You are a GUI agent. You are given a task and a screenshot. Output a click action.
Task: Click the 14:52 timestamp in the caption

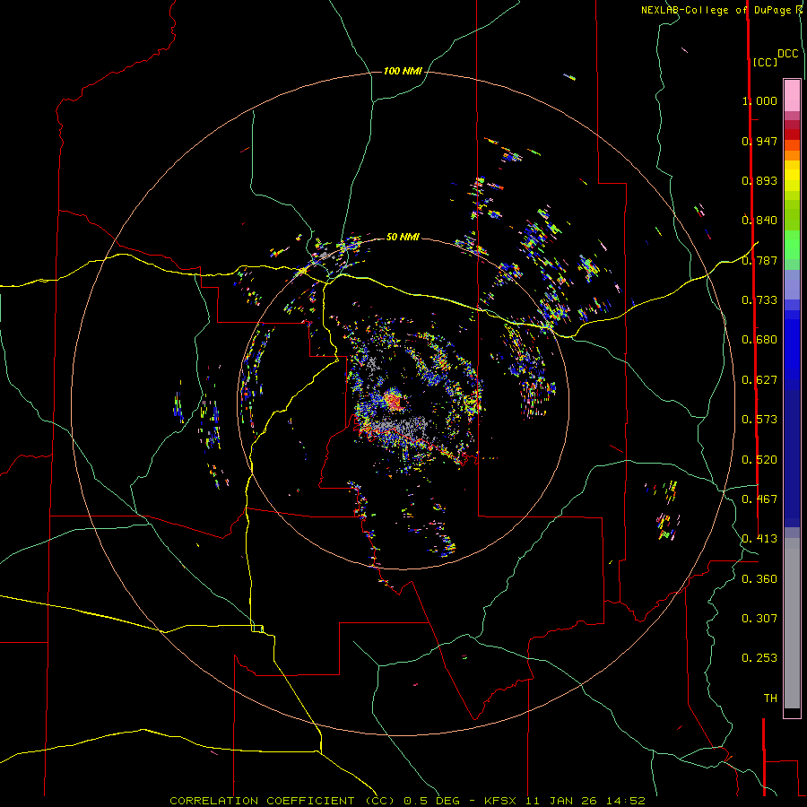click(624, 801)
